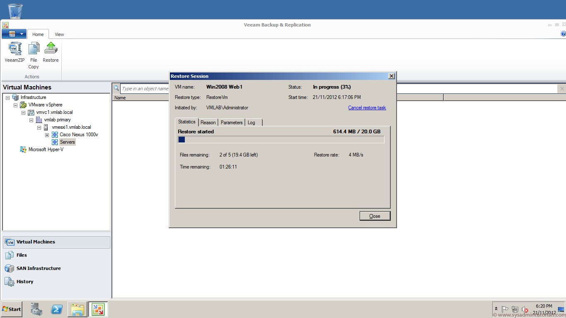Click the Microsoft Hyper-V icon
The image size is (566, 318).
pos(23,149)
